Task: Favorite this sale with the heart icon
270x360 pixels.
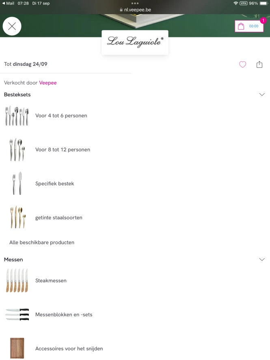Action: 242,65
